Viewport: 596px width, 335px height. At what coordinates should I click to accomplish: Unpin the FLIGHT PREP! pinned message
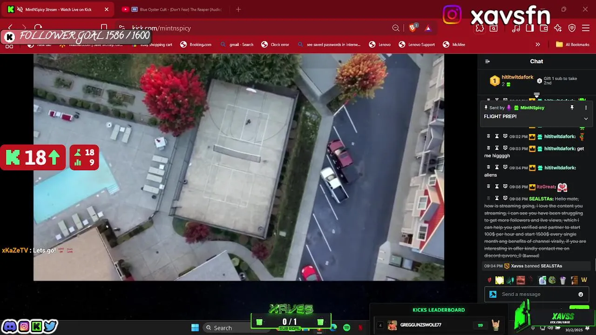click(x=572, y=107)
